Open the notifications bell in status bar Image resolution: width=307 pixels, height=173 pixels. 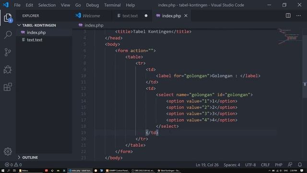point(300,164)
